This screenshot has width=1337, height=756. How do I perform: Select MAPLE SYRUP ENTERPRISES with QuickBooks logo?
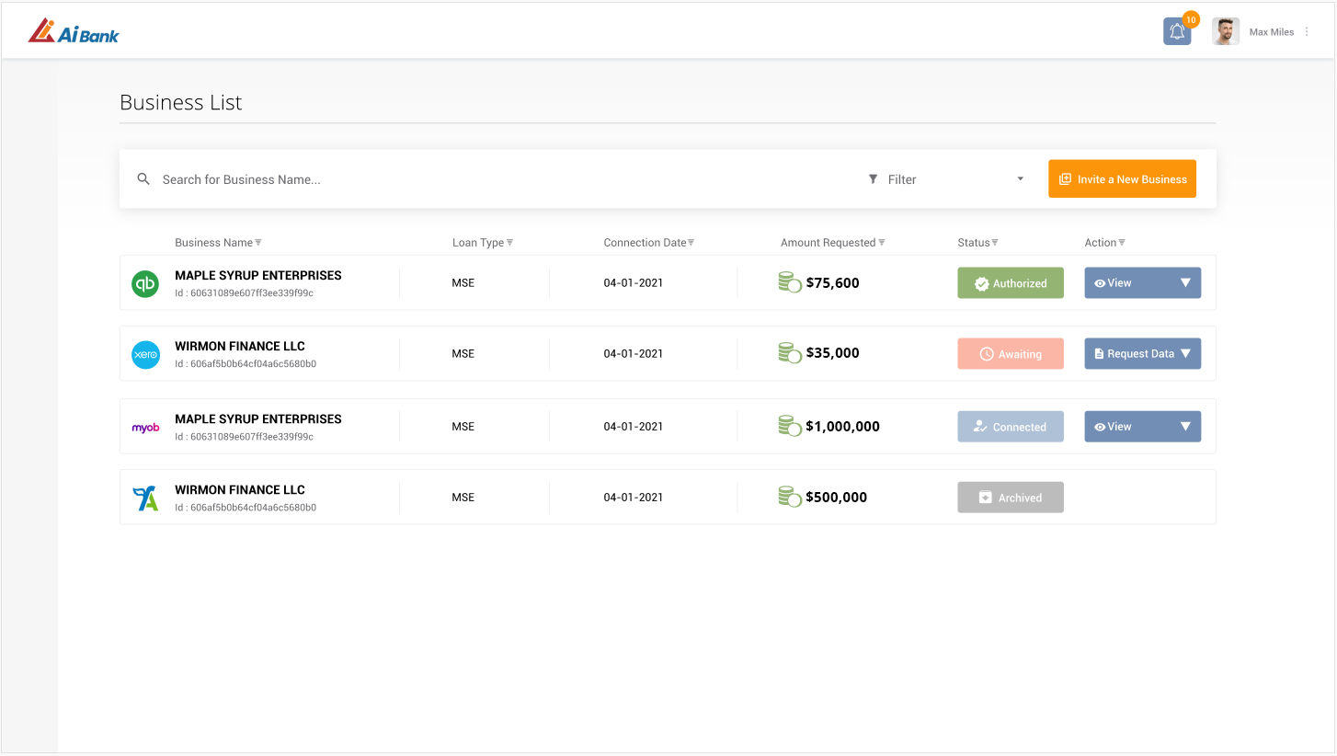(x=258, y=275)
